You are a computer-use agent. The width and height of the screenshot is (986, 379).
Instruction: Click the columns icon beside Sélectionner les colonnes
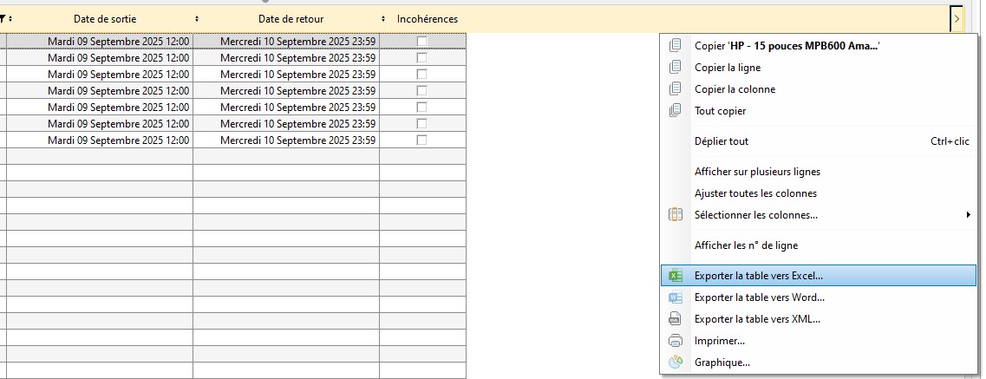pyautogui.click(x=676, y=215)
